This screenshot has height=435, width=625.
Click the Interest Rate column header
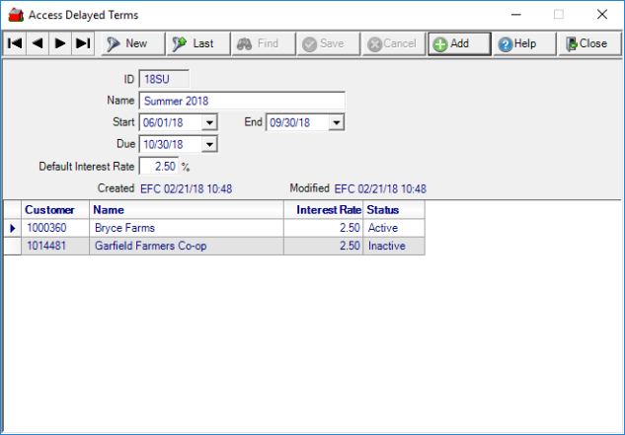(323, 209)
